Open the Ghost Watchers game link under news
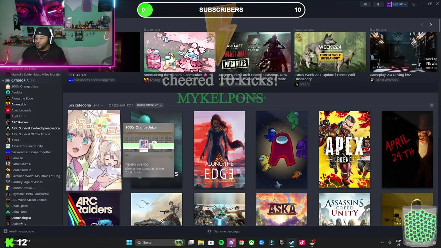 (384, 80)
